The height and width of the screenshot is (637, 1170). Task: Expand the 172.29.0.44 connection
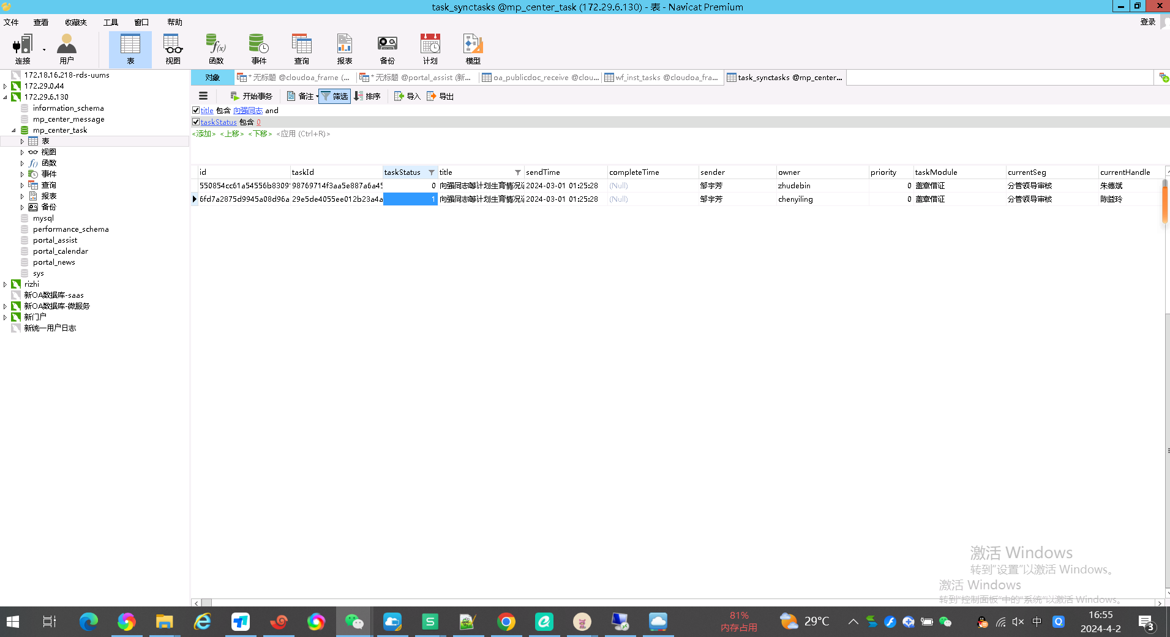click(6, 86)
